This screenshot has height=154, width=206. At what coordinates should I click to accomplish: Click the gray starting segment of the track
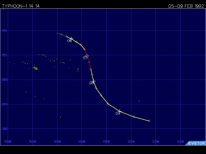(x=62, y=35)
